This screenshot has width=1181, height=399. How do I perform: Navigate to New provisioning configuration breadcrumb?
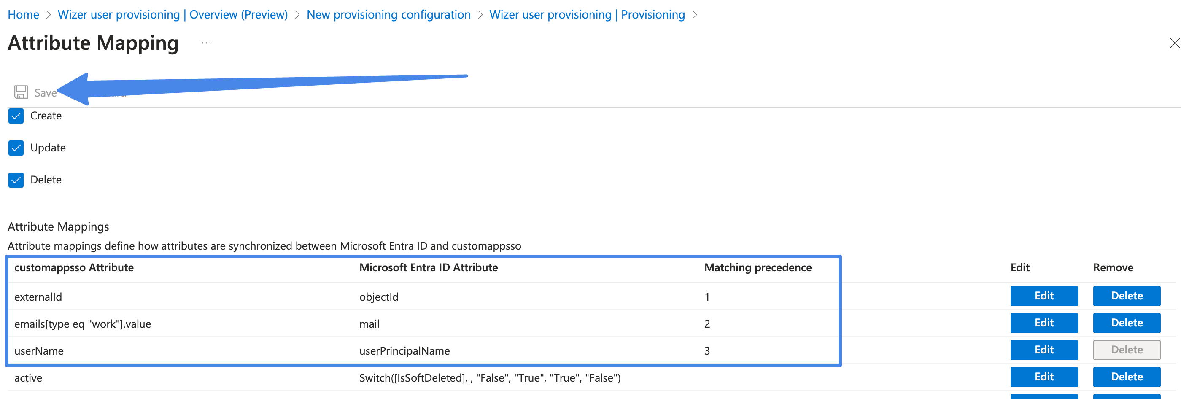389,15
